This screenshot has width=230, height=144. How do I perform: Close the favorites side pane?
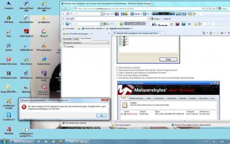[109, 34]
